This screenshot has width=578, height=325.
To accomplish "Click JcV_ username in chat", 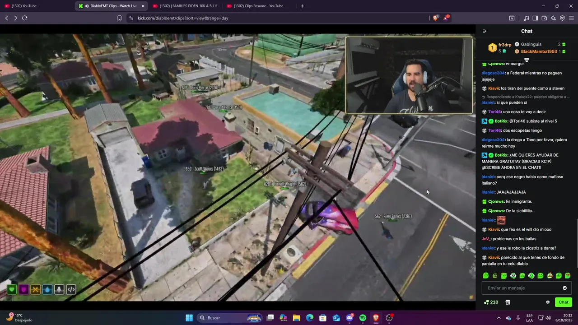I will [x=485, y=239].
